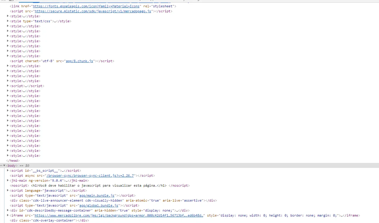The height and width of the screenshot is (223, 379).
Task: Open the app/main.bundle.js link
Action: [x=97, y=195]
